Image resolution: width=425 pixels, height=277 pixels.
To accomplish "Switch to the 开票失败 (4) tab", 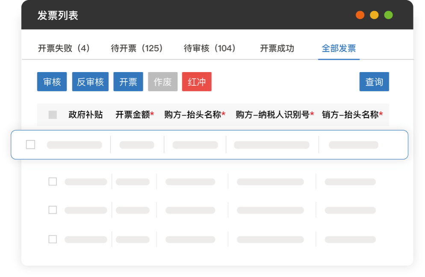I will click(64, 48).
